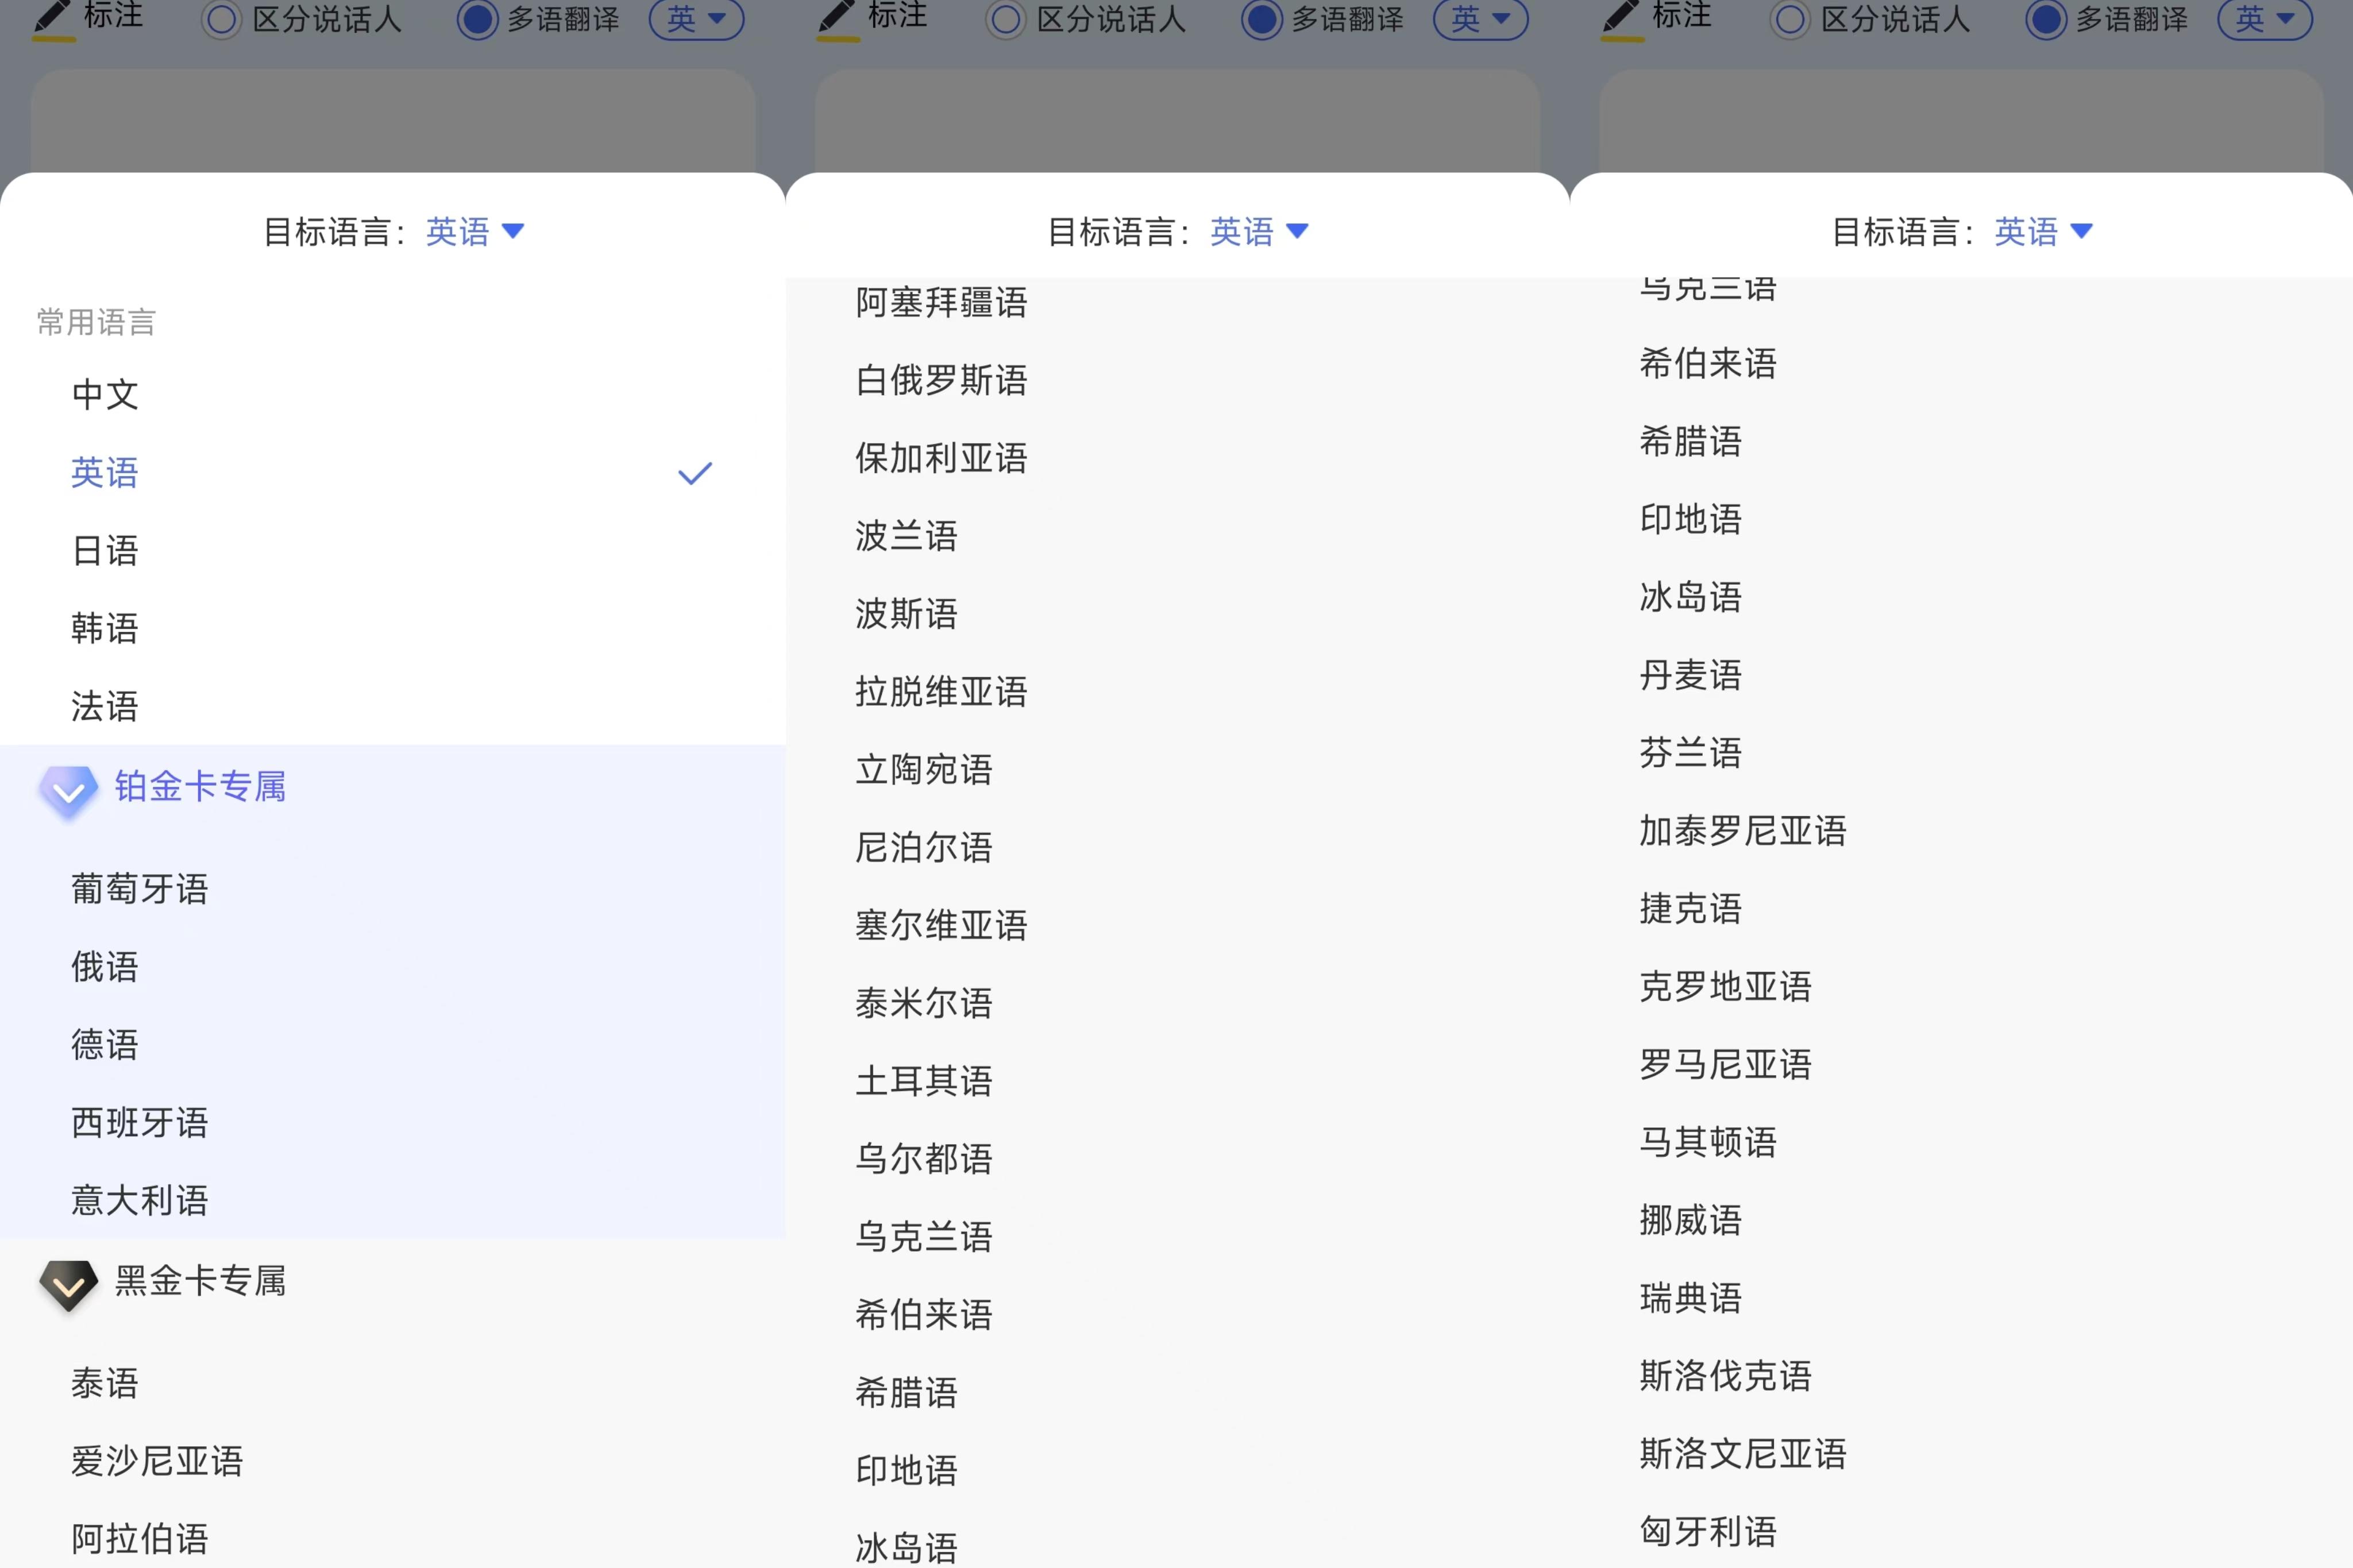Select 德语 from the list
This screenshot has height=1568, width=2353.
point(105,1044)
